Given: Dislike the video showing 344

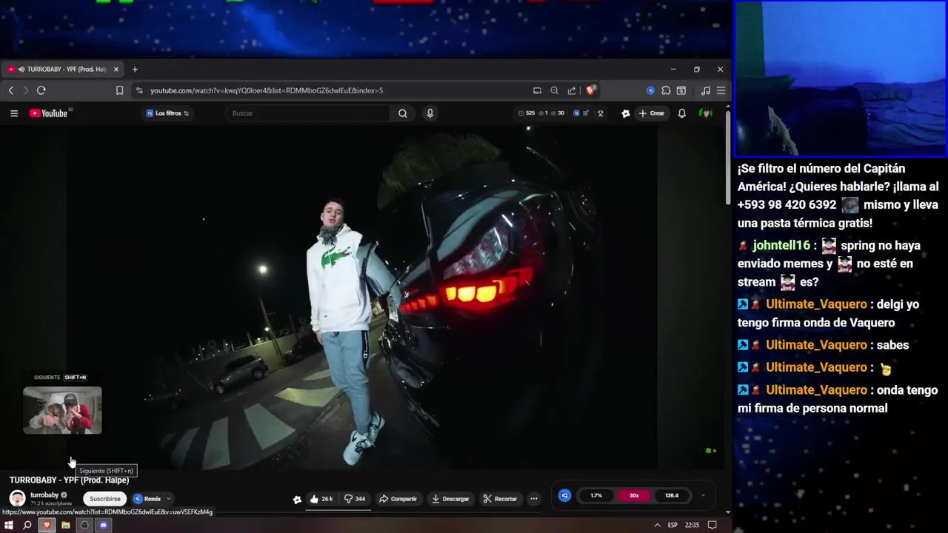Looking at the screenshot, I should tap(355, 499).
